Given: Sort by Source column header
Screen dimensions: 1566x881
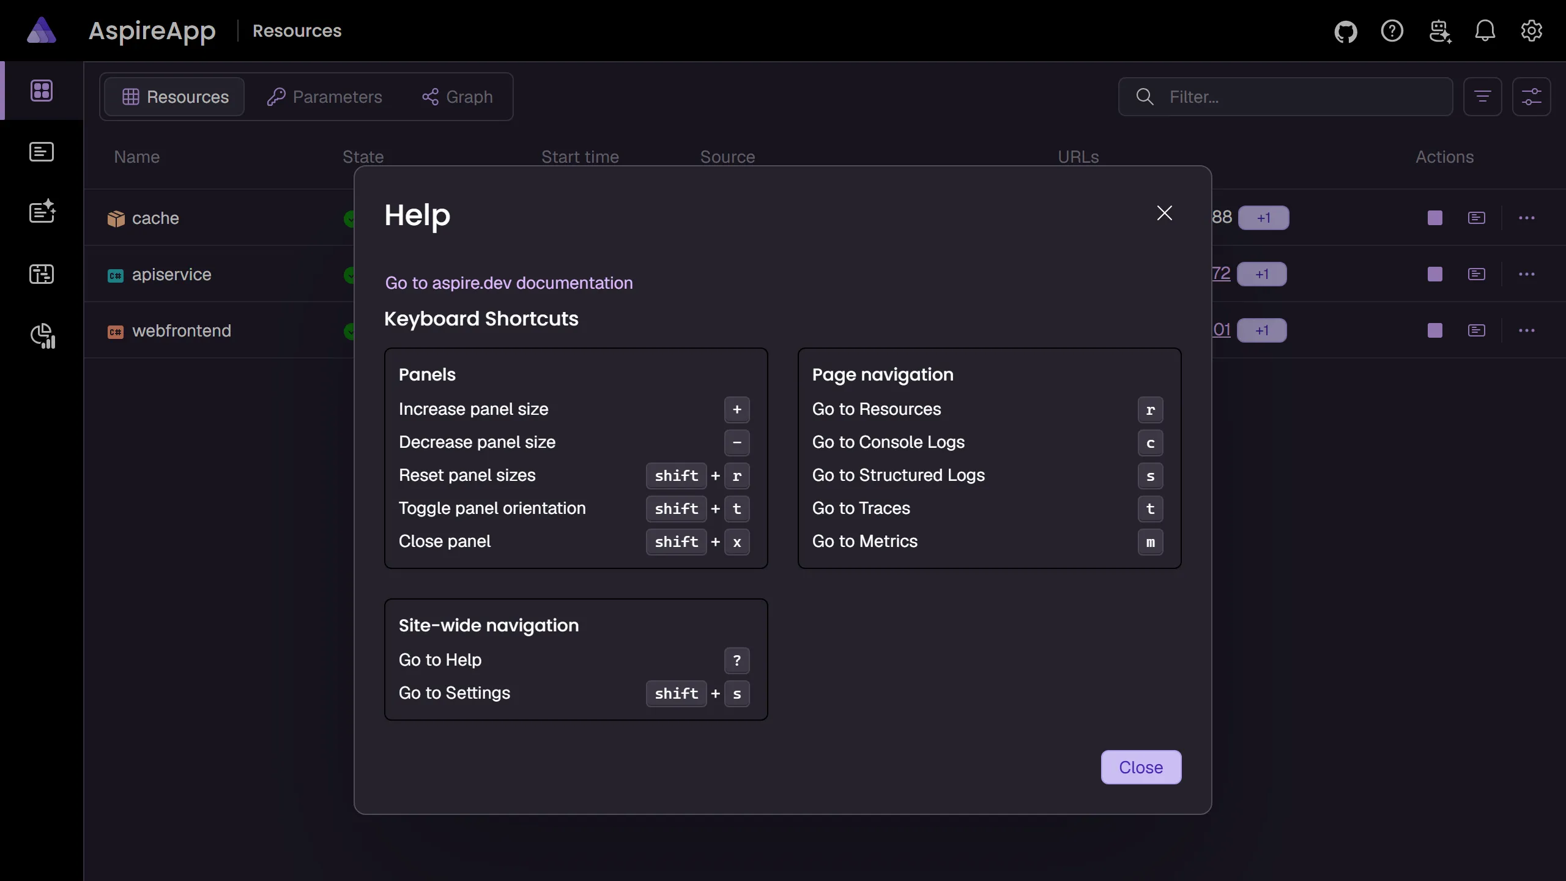Looking at the screenshot, I should [727, 157].
